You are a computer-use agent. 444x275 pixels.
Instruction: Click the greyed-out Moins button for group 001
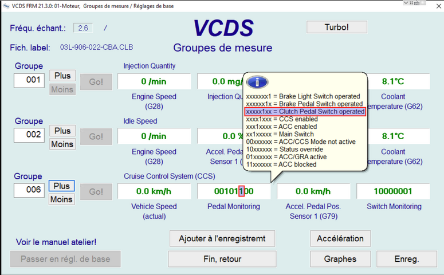(62, 89)
